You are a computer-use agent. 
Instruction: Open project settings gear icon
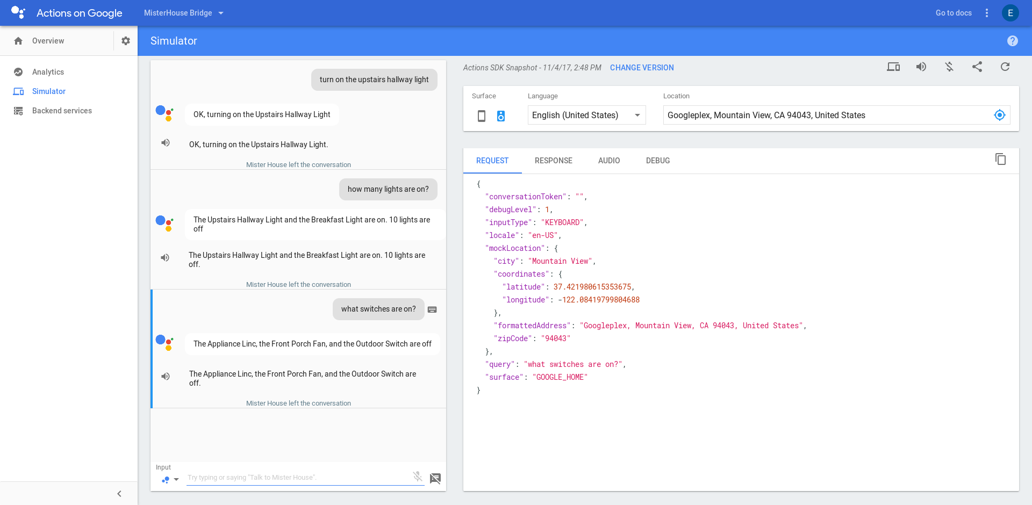coord(126,41)
